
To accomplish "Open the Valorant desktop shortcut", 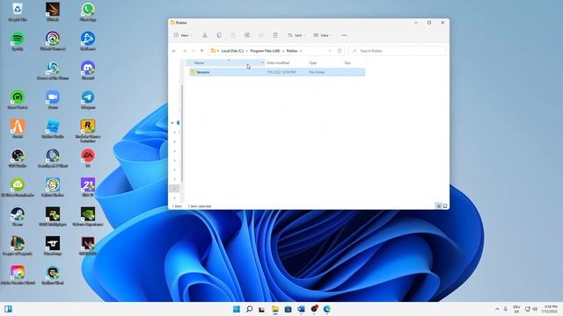I will [x=88, y=246].
